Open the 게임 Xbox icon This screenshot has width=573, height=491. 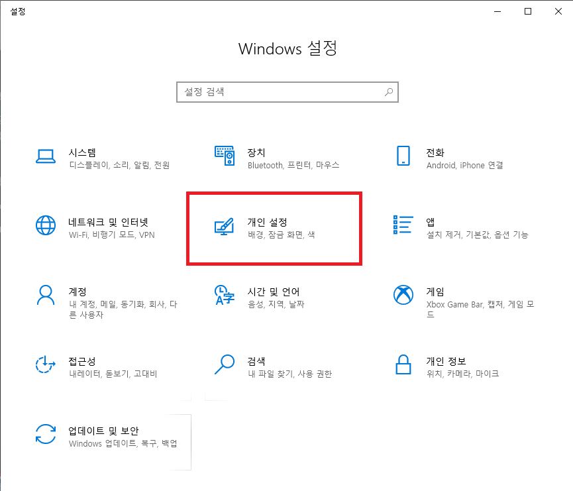point(403,295)
